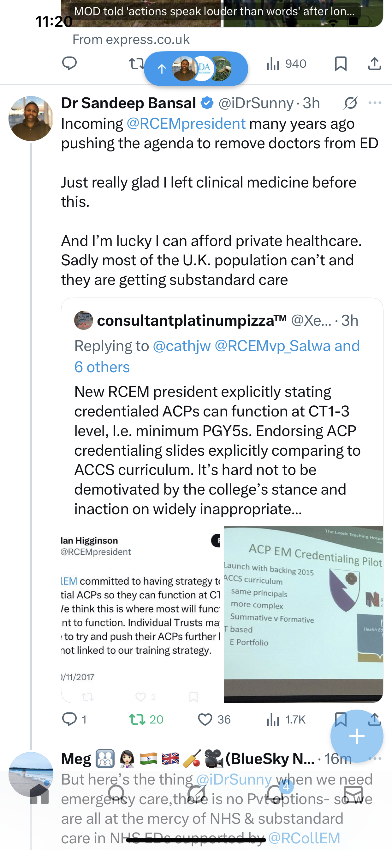Bookmark the express.co.uk tweet at top

coord(341,64)
